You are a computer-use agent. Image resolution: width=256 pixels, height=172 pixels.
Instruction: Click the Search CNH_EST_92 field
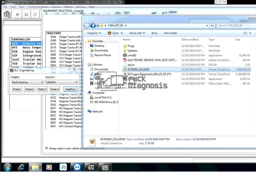pos(236,25)
